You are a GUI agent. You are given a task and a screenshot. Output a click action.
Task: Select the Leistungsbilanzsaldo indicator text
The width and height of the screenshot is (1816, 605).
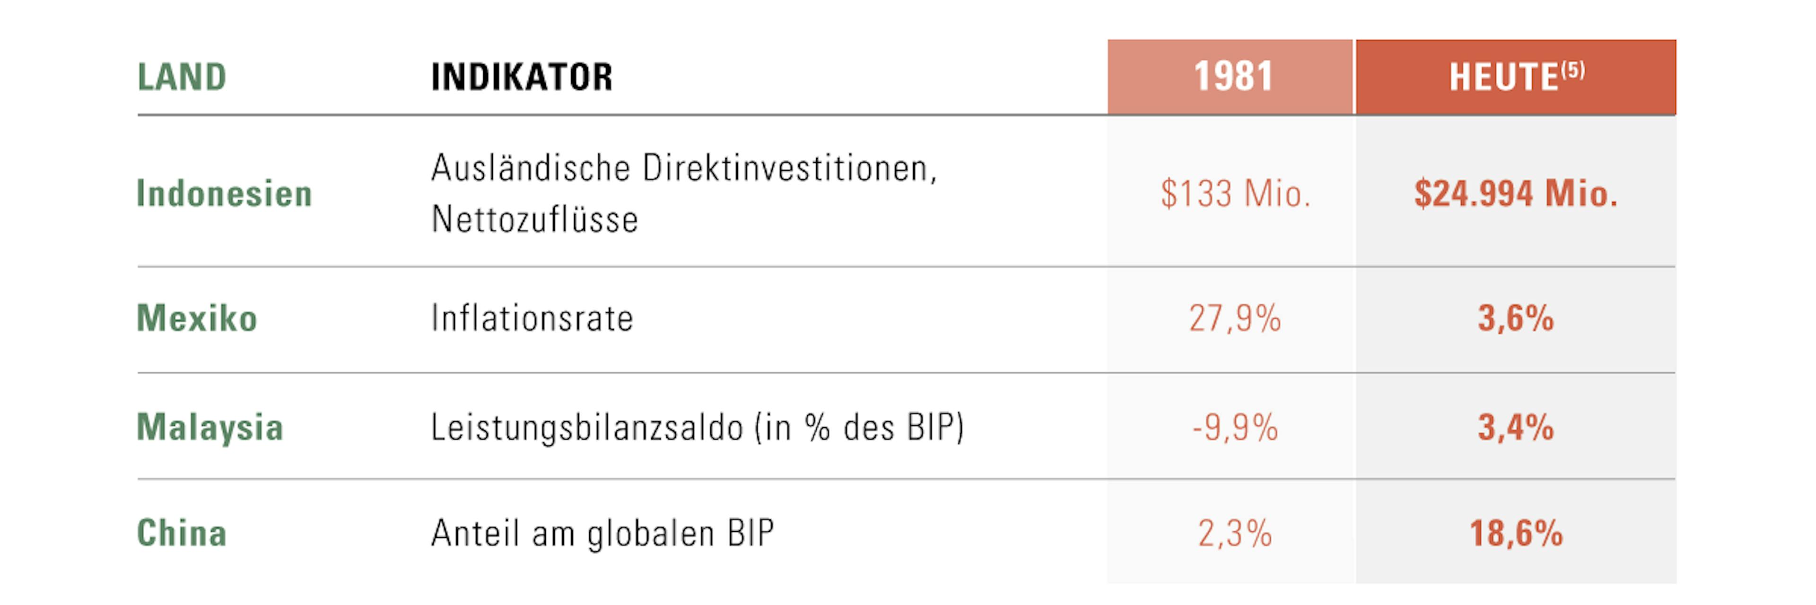[697, 427]
